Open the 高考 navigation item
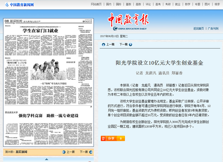 pyautogui.click(x=158, y=4)
